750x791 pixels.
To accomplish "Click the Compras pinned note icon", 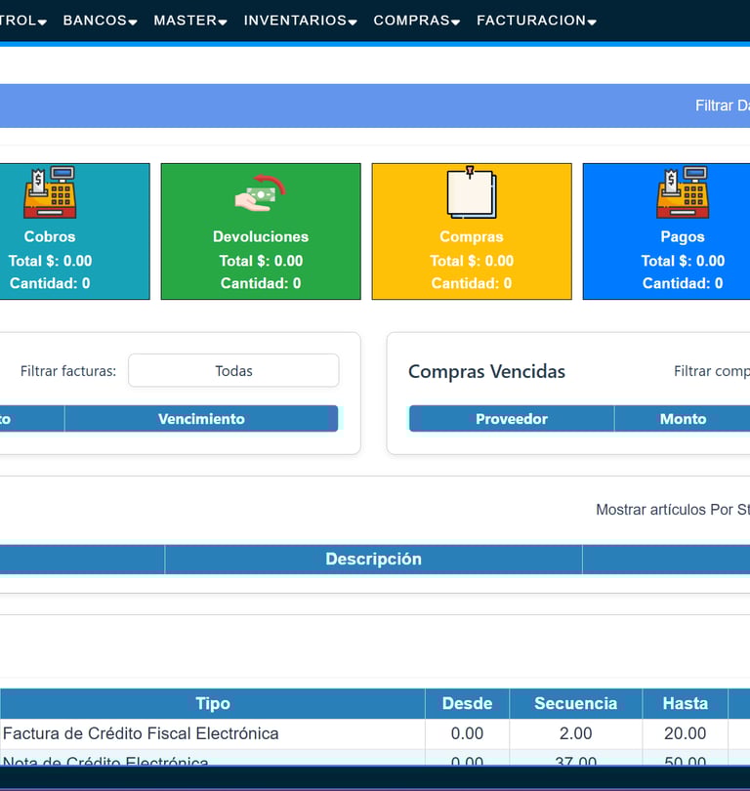I will [x=472, y=192].
